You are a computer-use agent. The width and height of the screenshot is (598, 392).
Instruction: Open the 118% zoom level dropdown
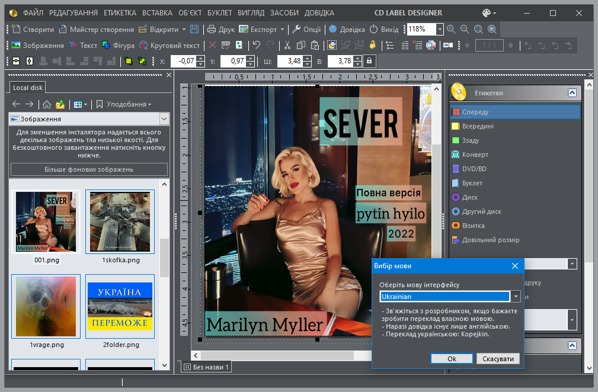tap(439, 30)
